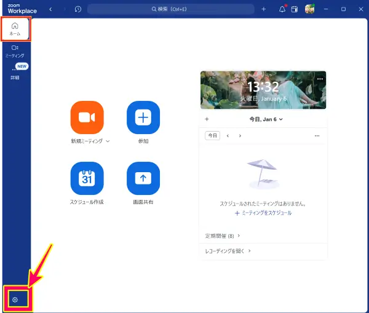Click the 画面共有 share screen icon

tap(143, 178)
